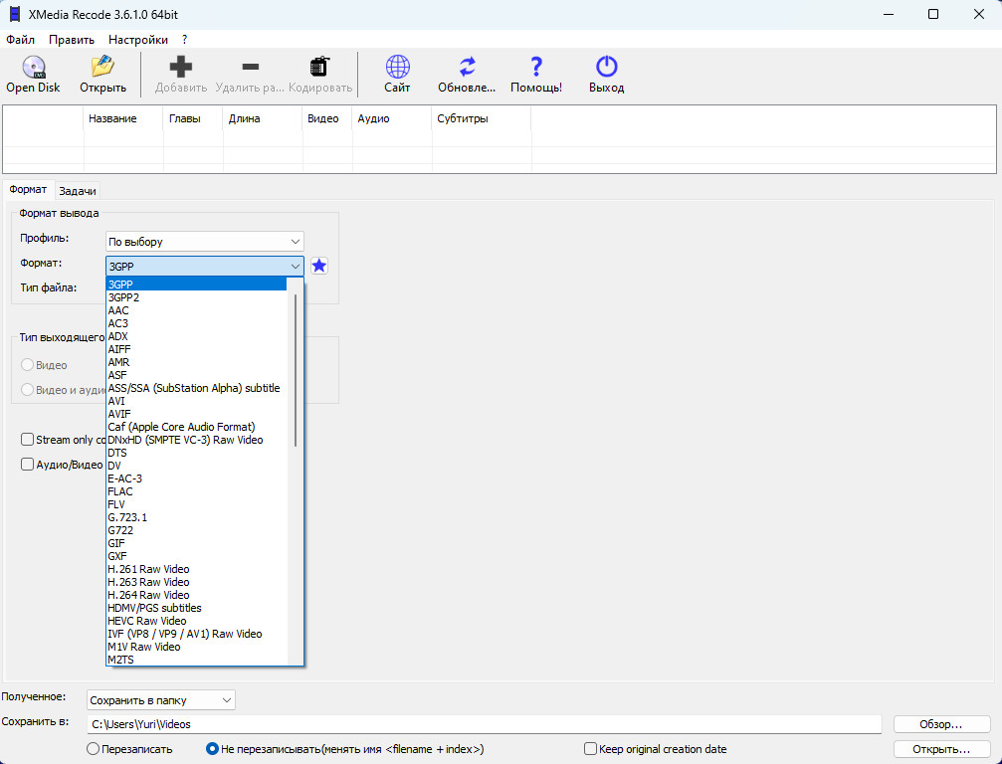This screenshot has width=1002, height=764.
Task: Open the Сохранить в папку dropdown
Action: click(x=161, y=700)
